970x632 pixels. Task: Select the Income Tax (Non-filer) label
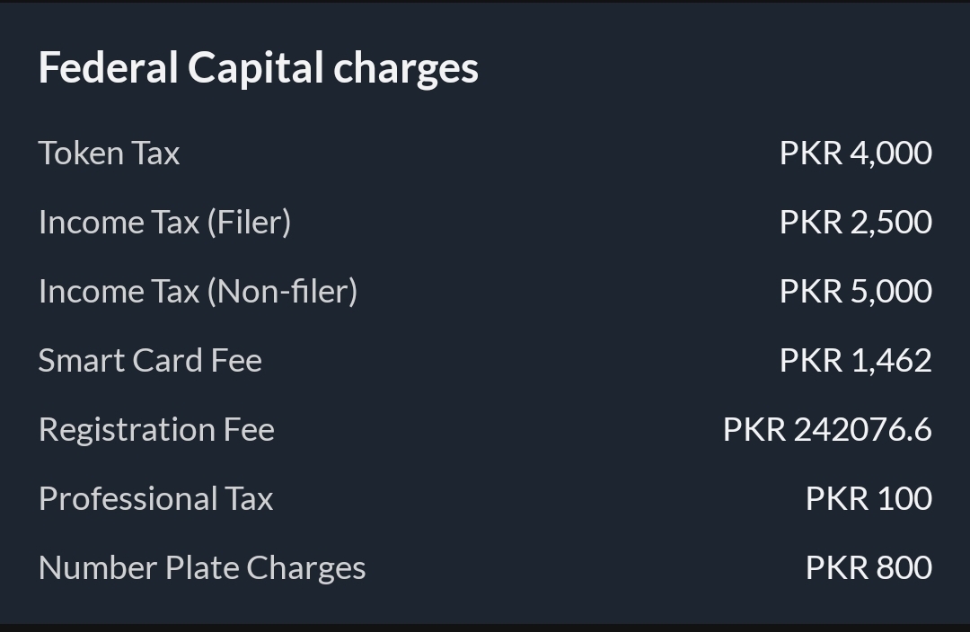pos(198,291)
